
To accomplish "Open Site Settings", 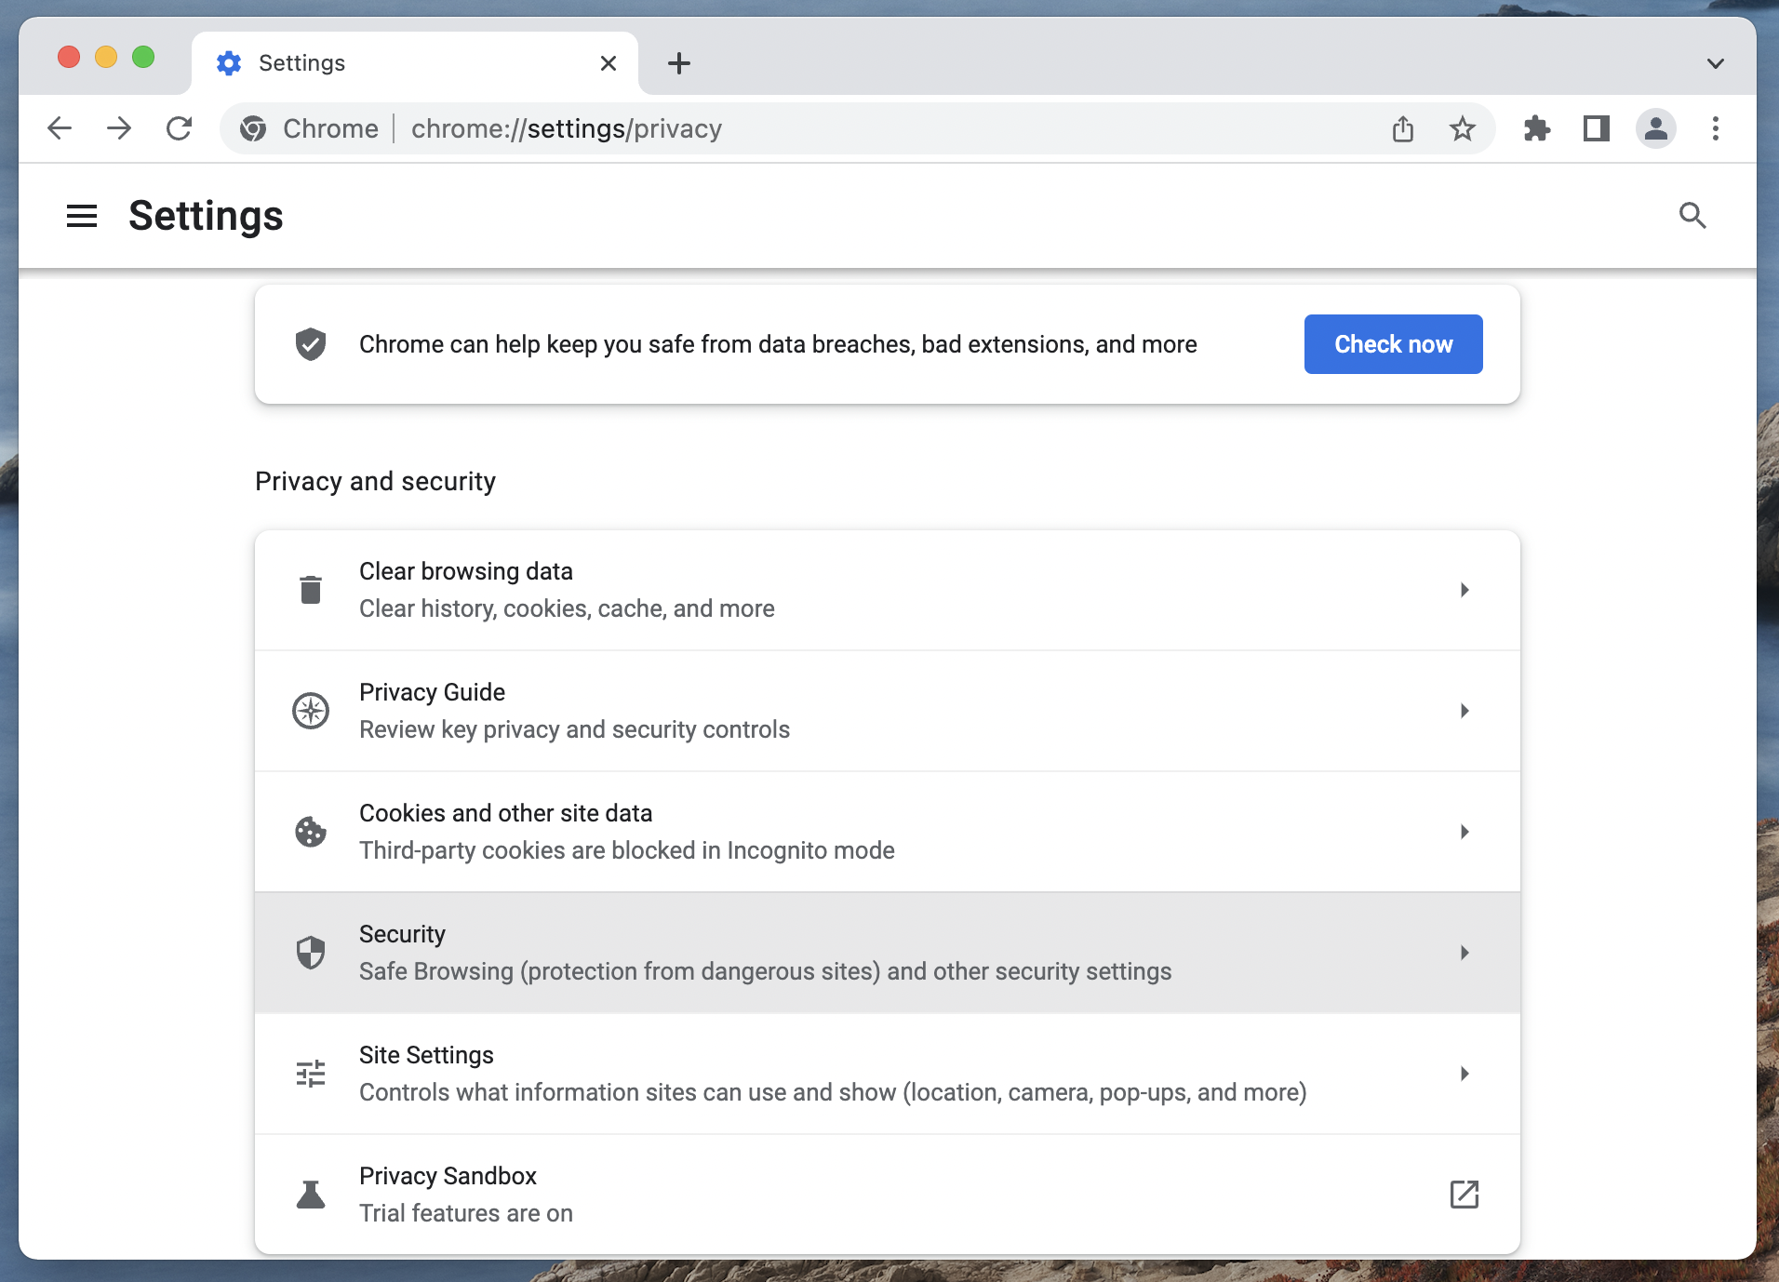I will pyautogui.click(x=888, y=1074).
